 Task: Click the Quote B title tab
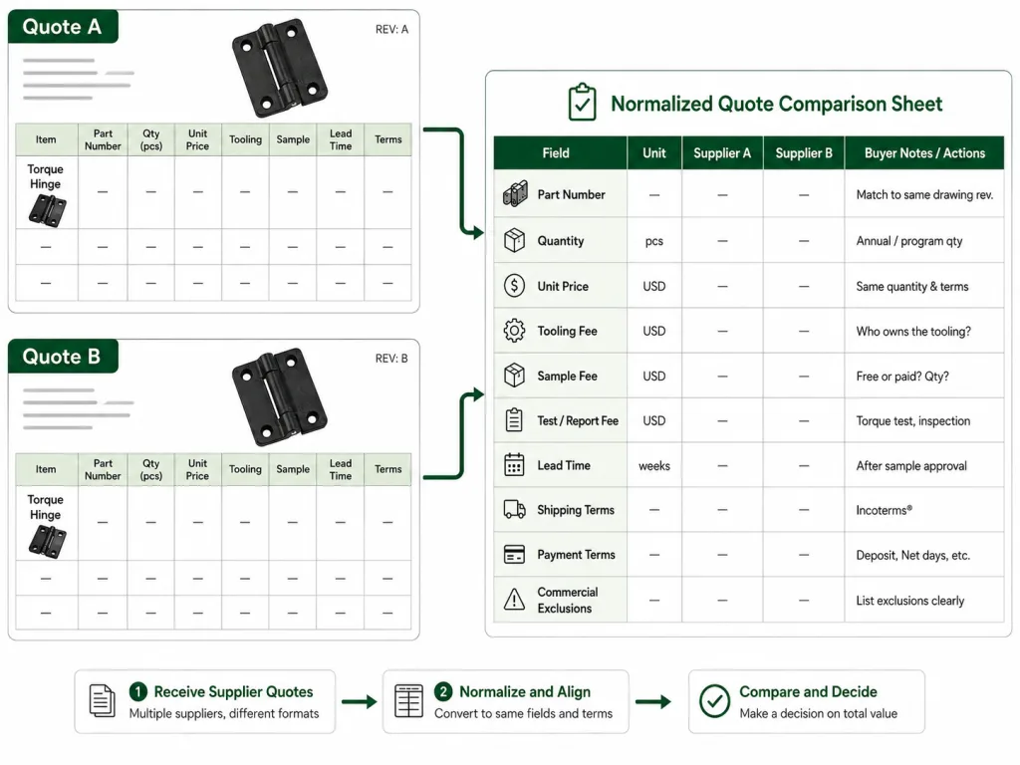click(x=63, y=356)
